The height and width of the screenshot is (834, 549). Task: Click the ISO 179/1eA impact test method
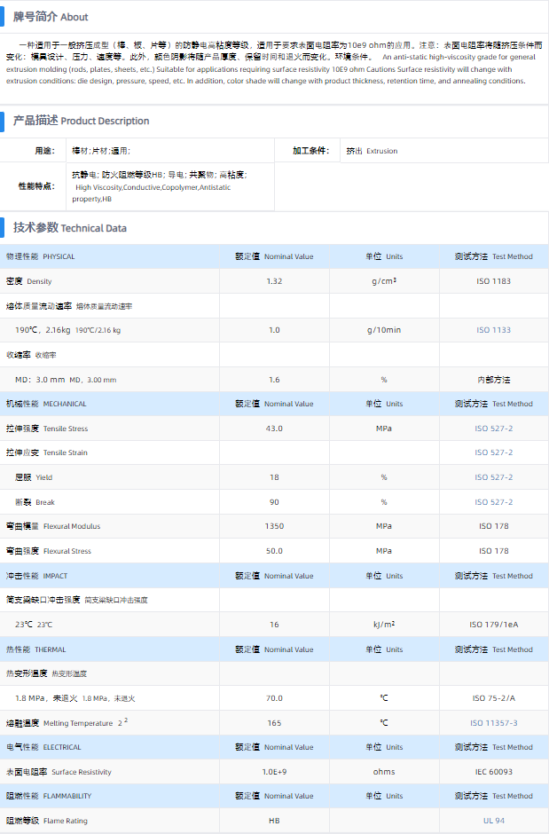pos(493,625)
